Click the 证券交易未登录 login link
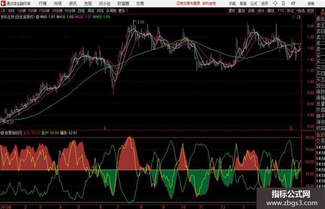Viewport: 325px width, 209px height. pos(188,3)
